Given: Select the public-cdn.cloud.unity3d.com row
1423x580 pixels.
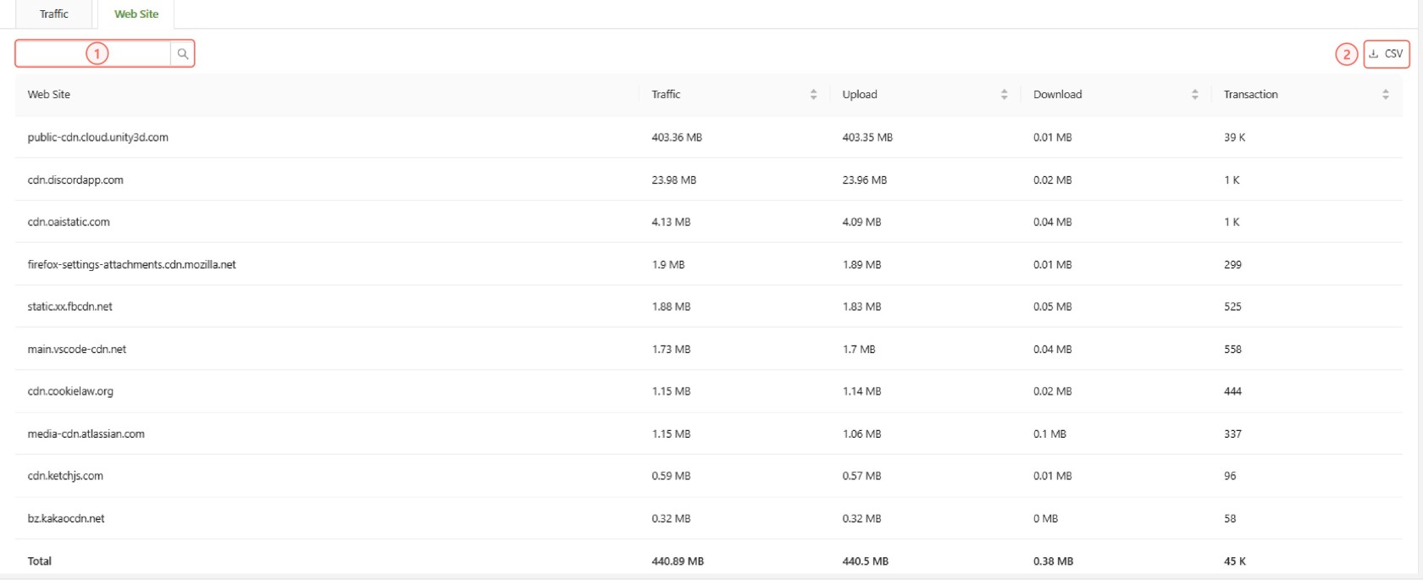Looking at the screenshot, I should pyautogui.click(x=97, y=137).
